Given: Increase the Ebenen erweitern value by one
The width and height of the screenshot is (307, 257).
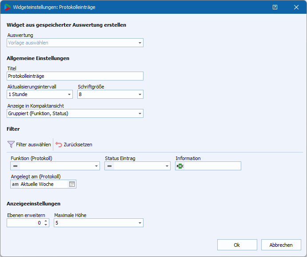Looking at the screenshot, I should click(46, 221).
